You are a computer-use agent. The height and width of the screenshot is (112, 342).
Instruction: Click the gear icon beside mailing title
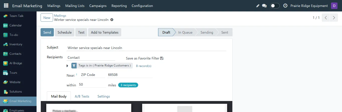click(112, 20)
